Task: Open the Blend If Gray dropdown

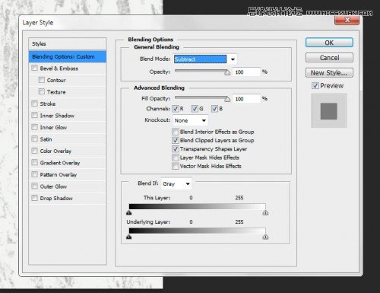Action: (176, 183)
